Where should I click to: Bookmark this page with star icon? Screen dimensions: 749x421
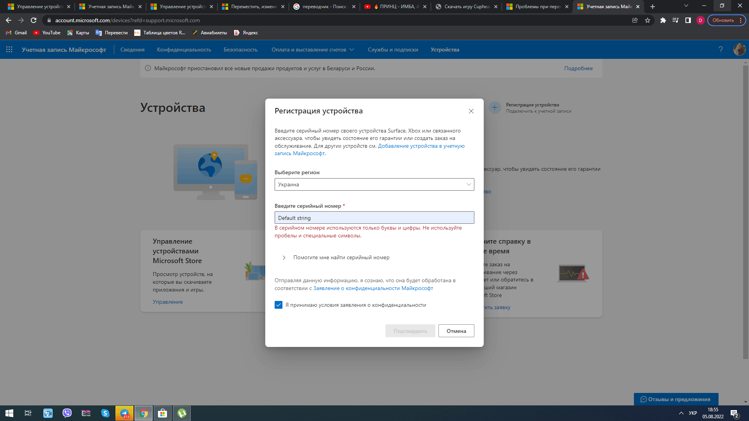(x=648, y=20)
